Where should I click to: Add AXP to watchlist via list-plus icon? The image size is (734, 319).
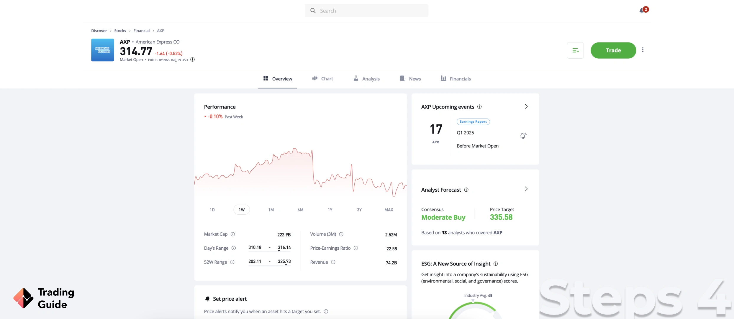(x=575, y=50)
